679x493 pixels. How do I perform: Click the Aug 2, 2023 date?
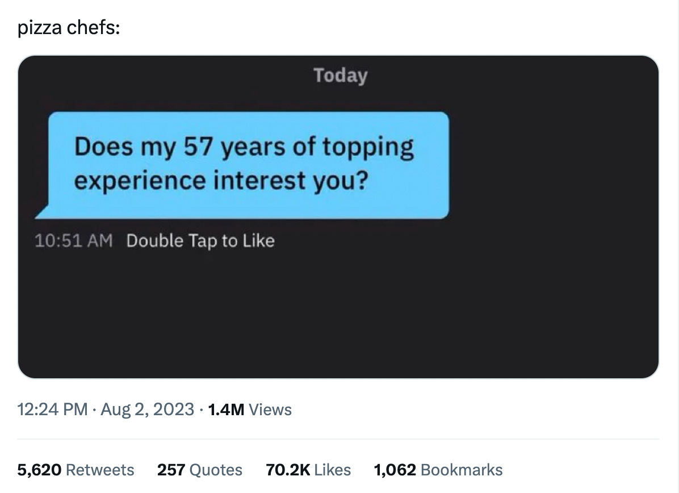[147, 410]
